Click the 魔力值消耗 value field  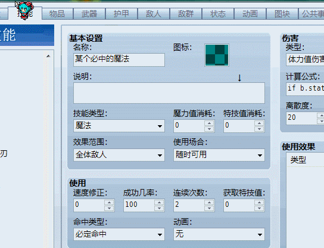click(189, 126)
